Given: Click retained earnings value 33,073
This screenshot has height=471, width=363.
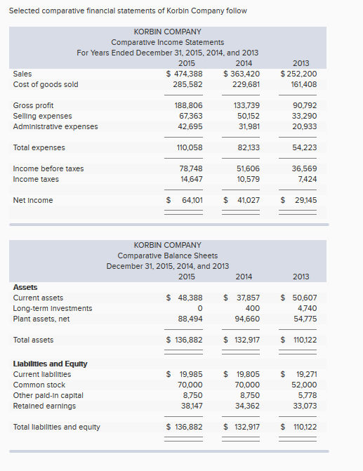Looking at the screenshot, I should tap(305, 406).
